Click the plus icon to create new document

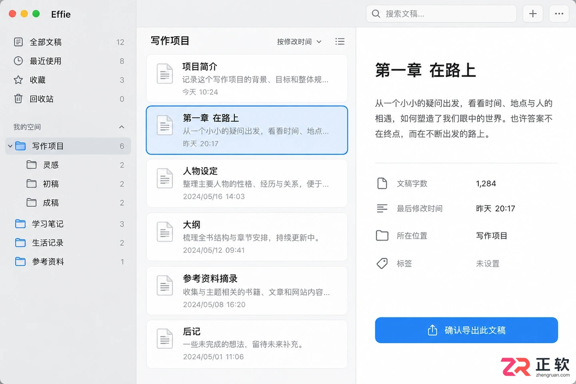[533, 14]
